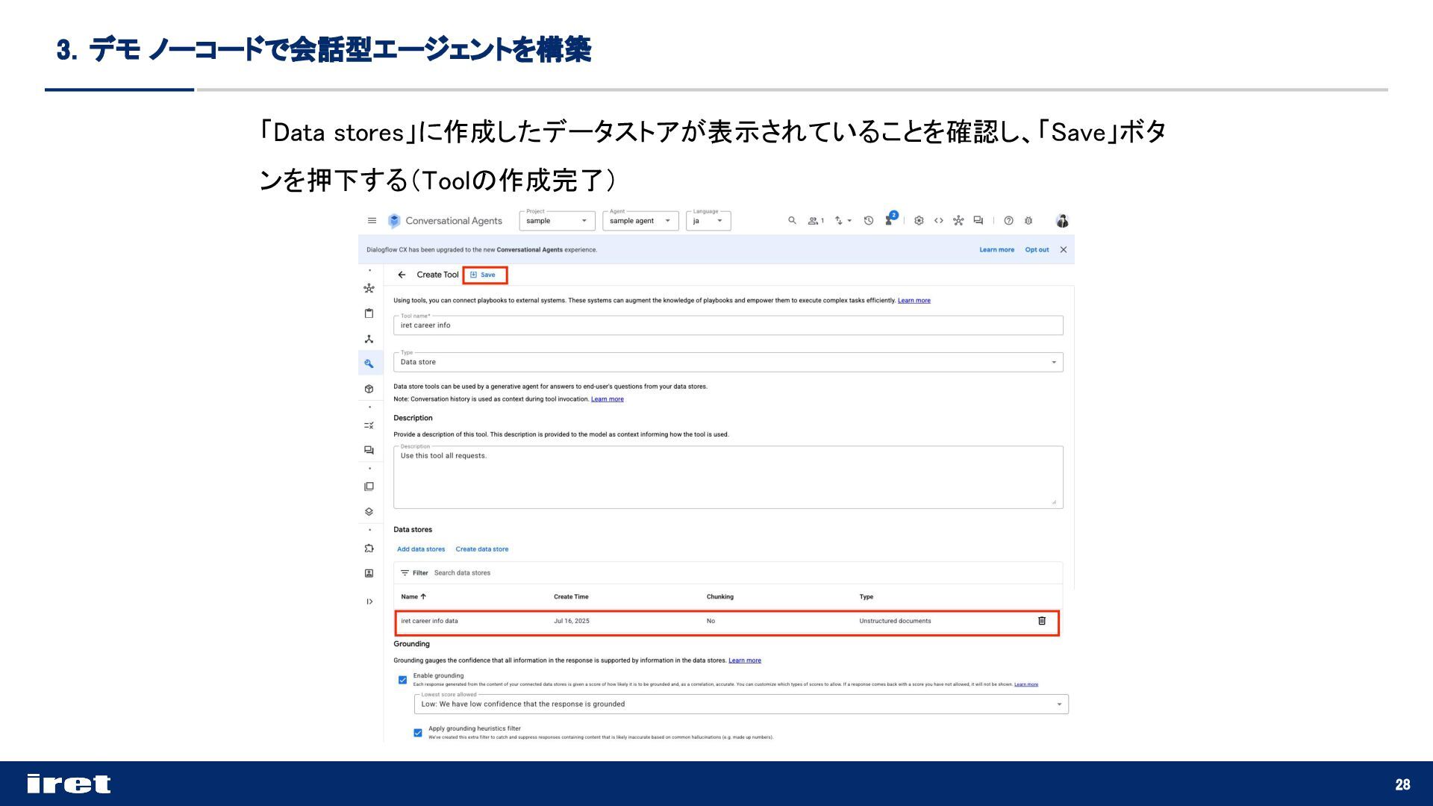Viewport: 1433px width, 806px height.
Task: Click the active users people icon
Action: click(816, 221)
